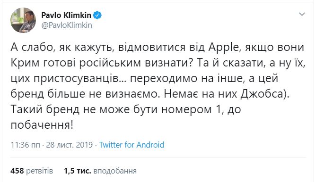Open Pavlo Klimkin's profile avatar photo
315x182 pixels.
pos(23,20)
